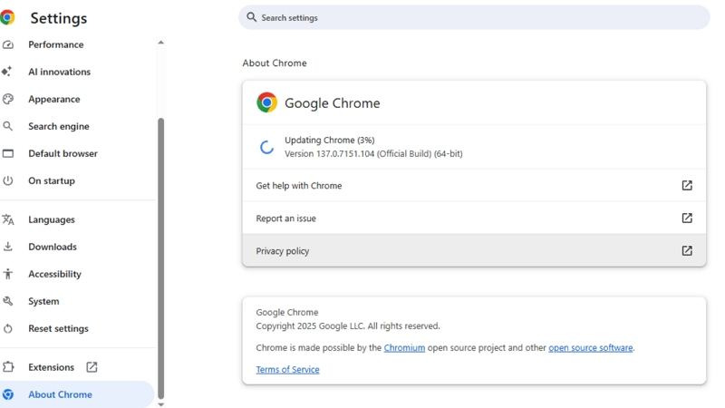Click the Copyright 2025 Google LLC text
This screenshot has height=408, width=725.
(348, 326)
